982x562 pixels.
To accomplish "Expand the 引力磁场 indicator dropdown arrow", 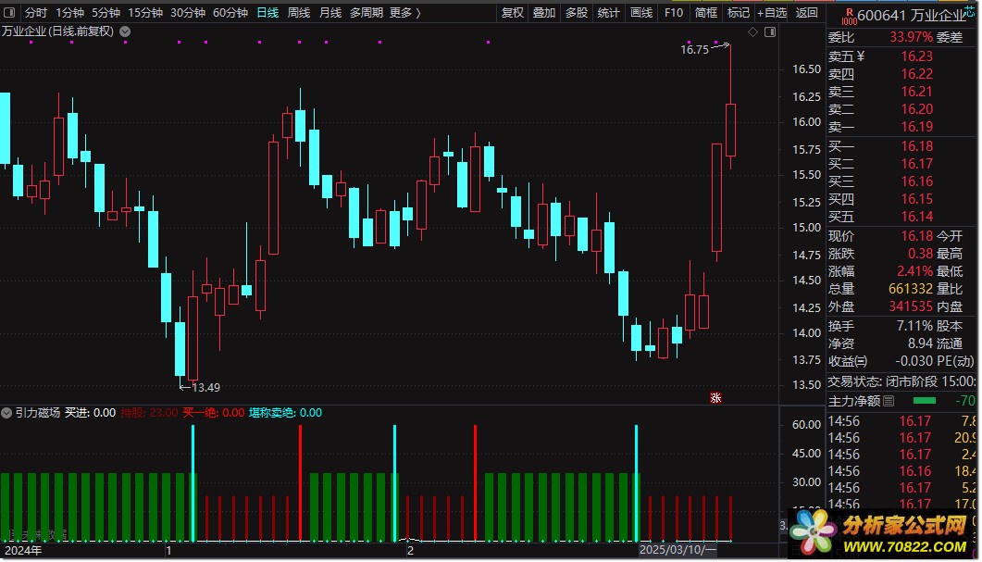I will (6, 413).
